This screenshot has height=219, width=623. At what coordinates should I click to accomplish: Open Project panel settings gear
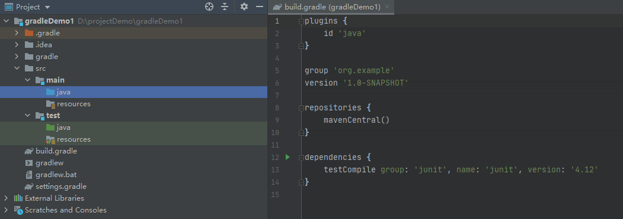[x=244, y=6]
